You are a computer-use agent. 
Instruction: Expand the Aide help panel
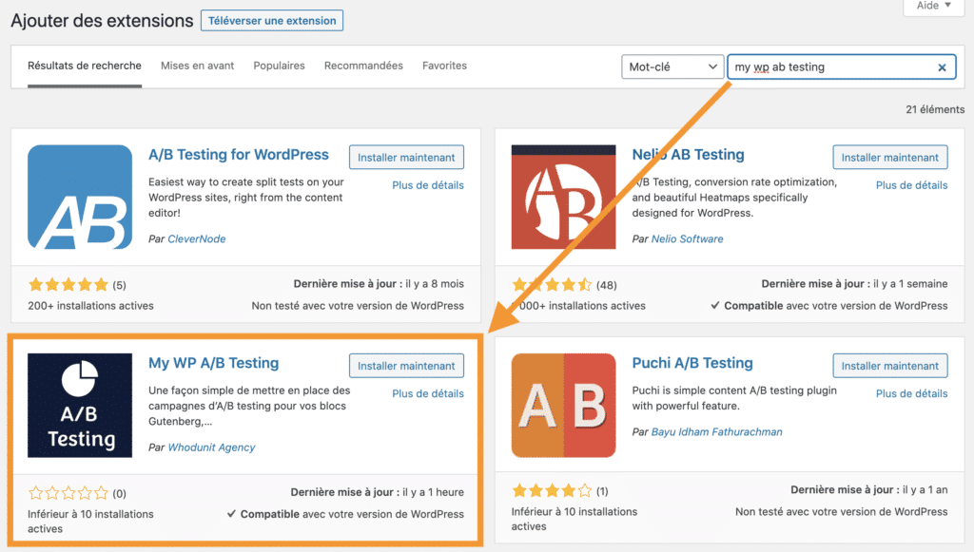[x=934, y=6]
